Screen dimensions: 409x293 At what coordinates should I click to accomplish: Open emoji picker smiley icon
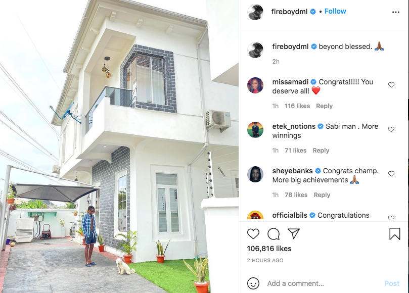pos(253,283)
